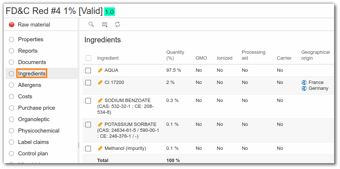
Task: Open the Physicochemical section
Action: (x=38, y=131)
